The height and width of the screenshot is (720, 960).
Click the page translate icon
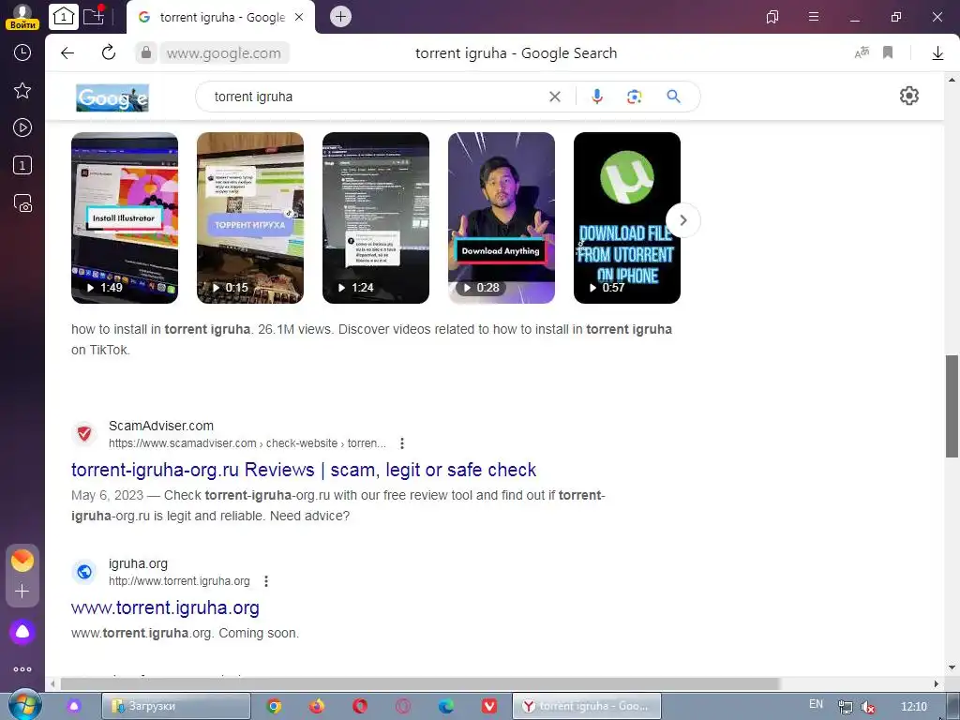[862, 52]
